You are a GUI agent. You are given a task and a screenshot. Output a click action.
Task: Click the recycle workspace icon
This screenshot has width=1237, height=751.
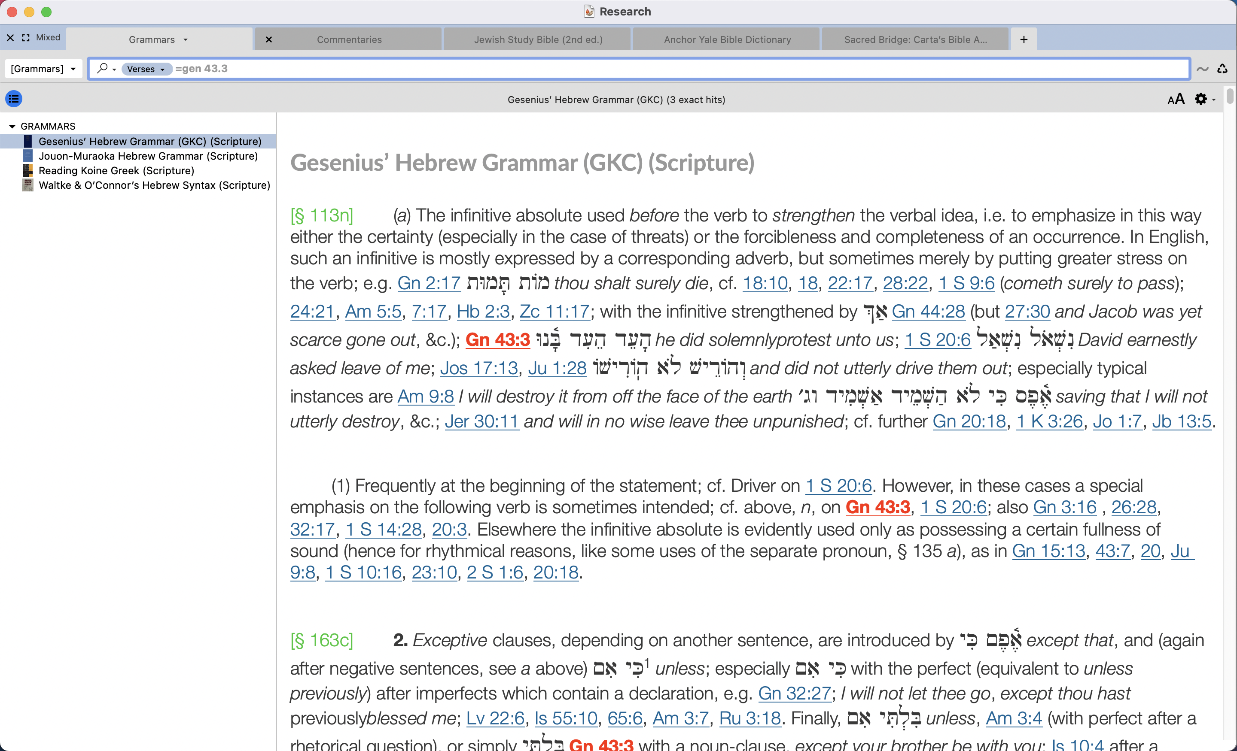click(x=1222, y=69)
